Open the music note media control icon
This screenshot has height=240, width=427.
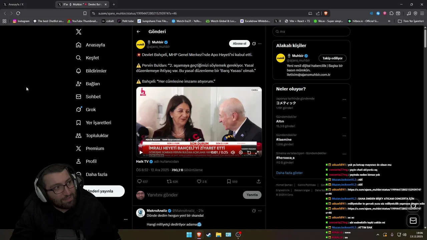coord(409,13)
